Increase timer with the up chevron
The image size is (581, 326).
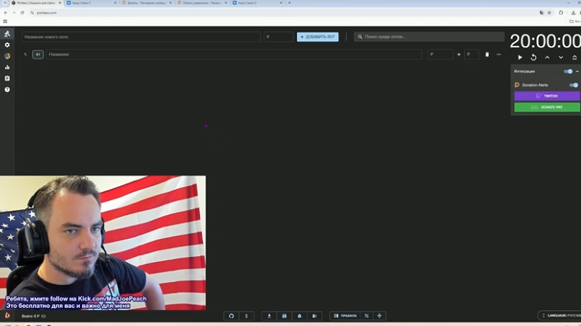(x=547, y=58)
